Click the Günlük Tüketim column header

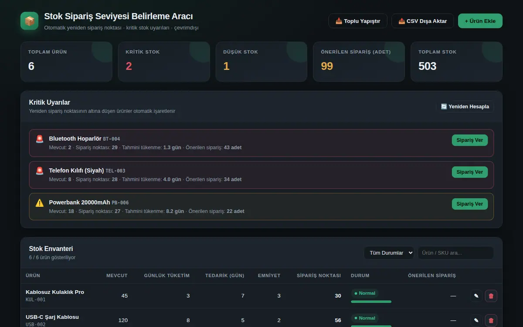(x=167, y=276)
